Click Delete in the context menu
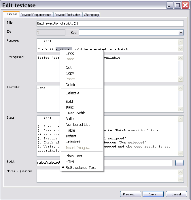 tap(82, 85)
